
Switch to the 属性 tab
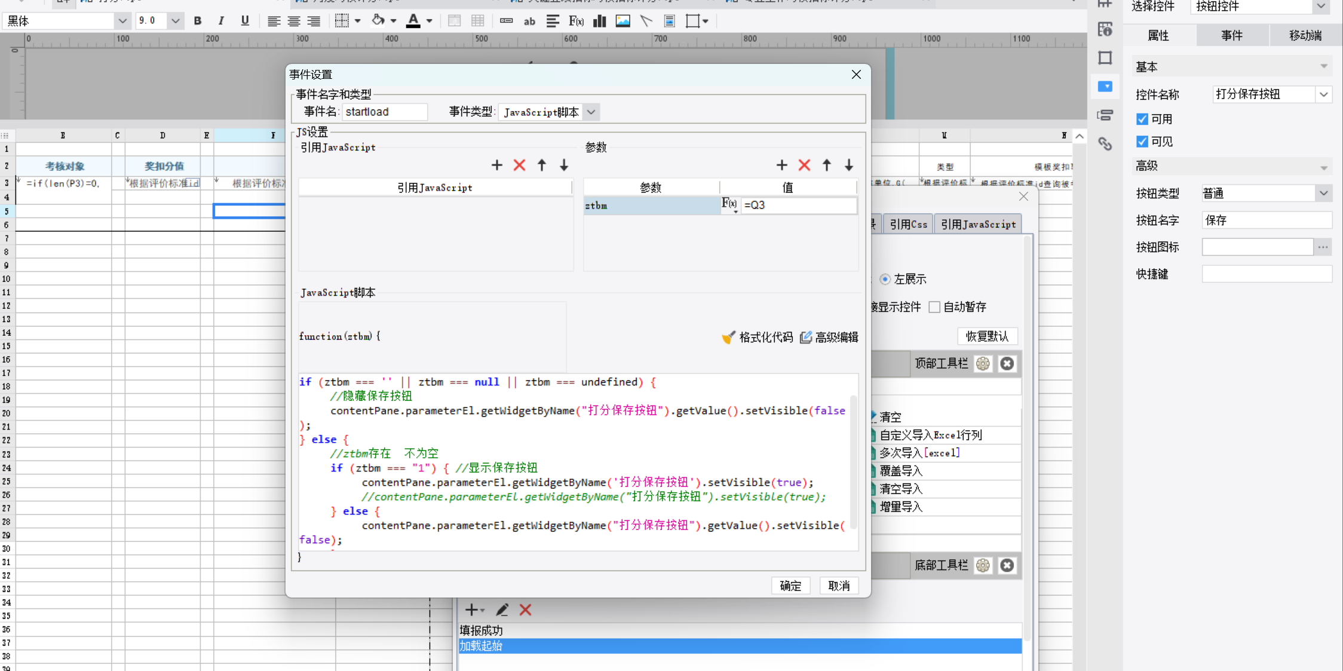coord(1158,35)
